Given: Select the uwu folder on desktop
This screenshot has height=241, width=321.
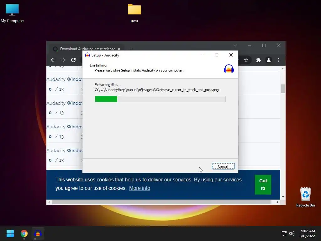Looking at the screenshot, I should click(x=134, y=13).
